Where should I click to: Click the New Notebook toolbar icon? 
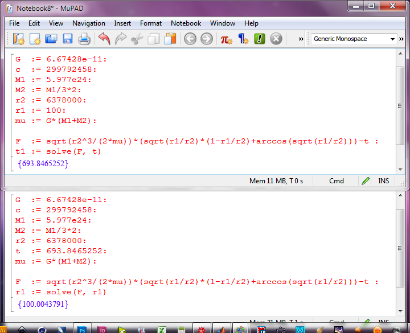click(18, 39)
